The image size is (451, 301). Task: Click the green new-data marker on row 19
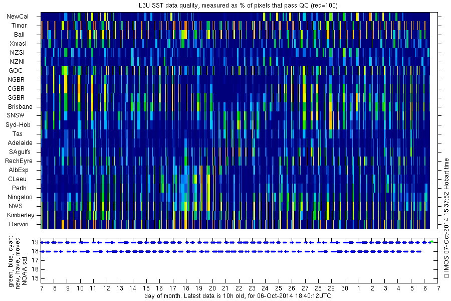431,242
